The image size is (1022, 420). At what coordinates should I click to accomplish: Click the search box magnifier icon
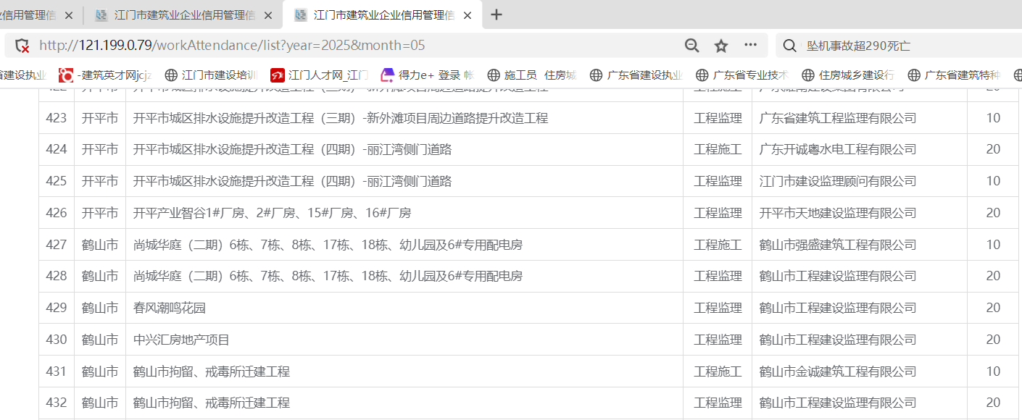[789, 46]
